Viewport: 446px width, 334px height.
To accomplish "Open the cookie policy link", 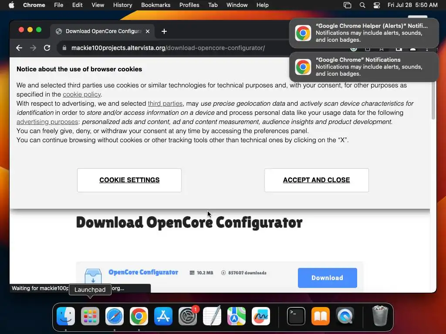I will click(x=81, y=94).
